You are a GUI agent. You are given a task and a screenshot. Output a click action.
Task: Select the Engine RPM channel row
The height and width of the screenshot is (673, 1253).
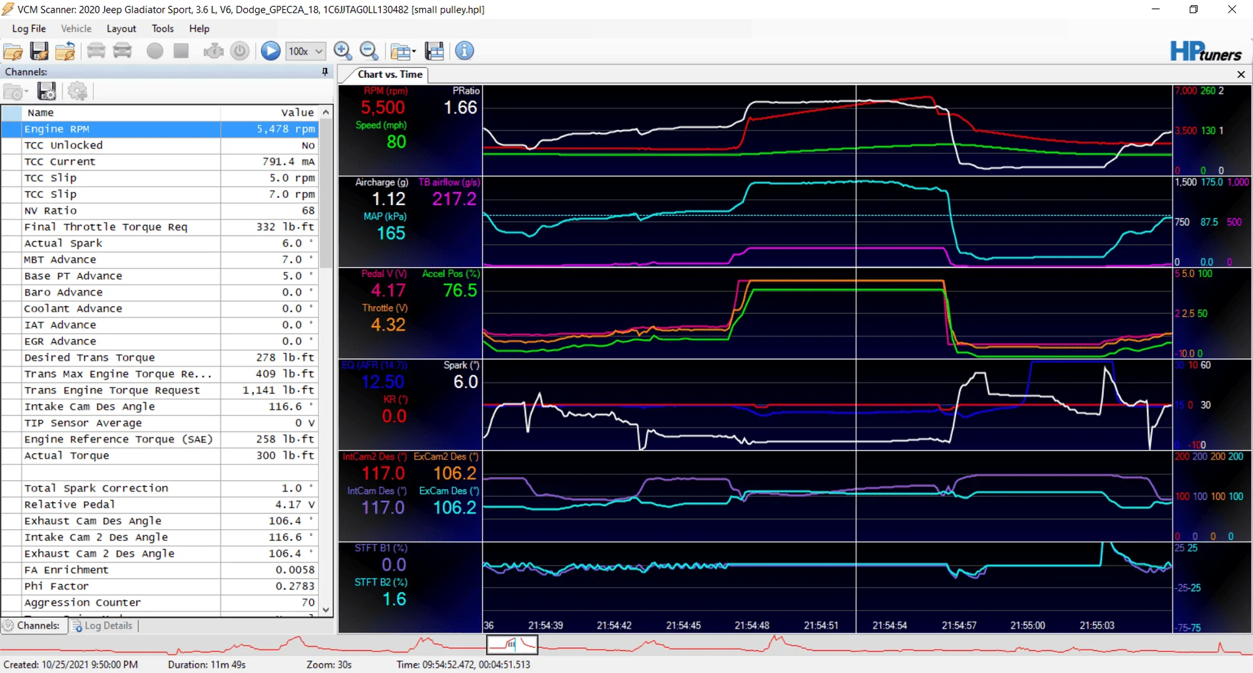coord(160,129)
